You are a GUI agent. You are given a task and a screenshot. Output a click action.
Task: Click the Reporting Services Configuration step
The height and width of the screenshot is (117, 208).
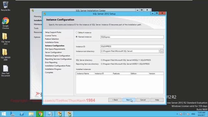coord(58,59)
